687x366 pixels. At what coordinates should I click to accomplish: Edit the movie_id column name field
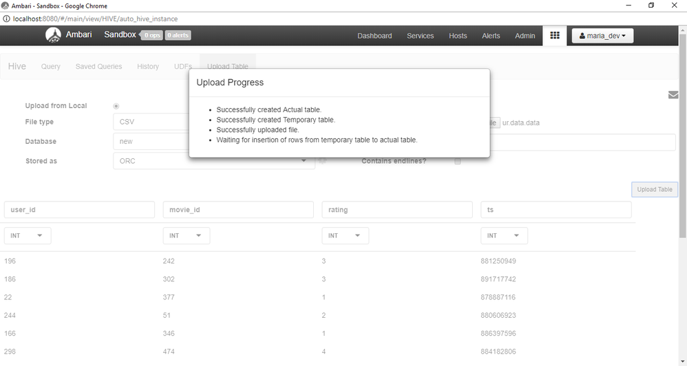(238, 210)
